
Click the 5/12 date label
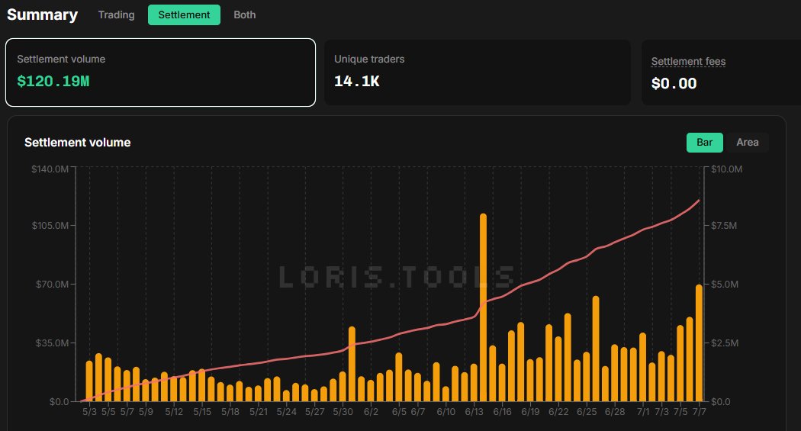pyautogui.click(x=174, y=412)
